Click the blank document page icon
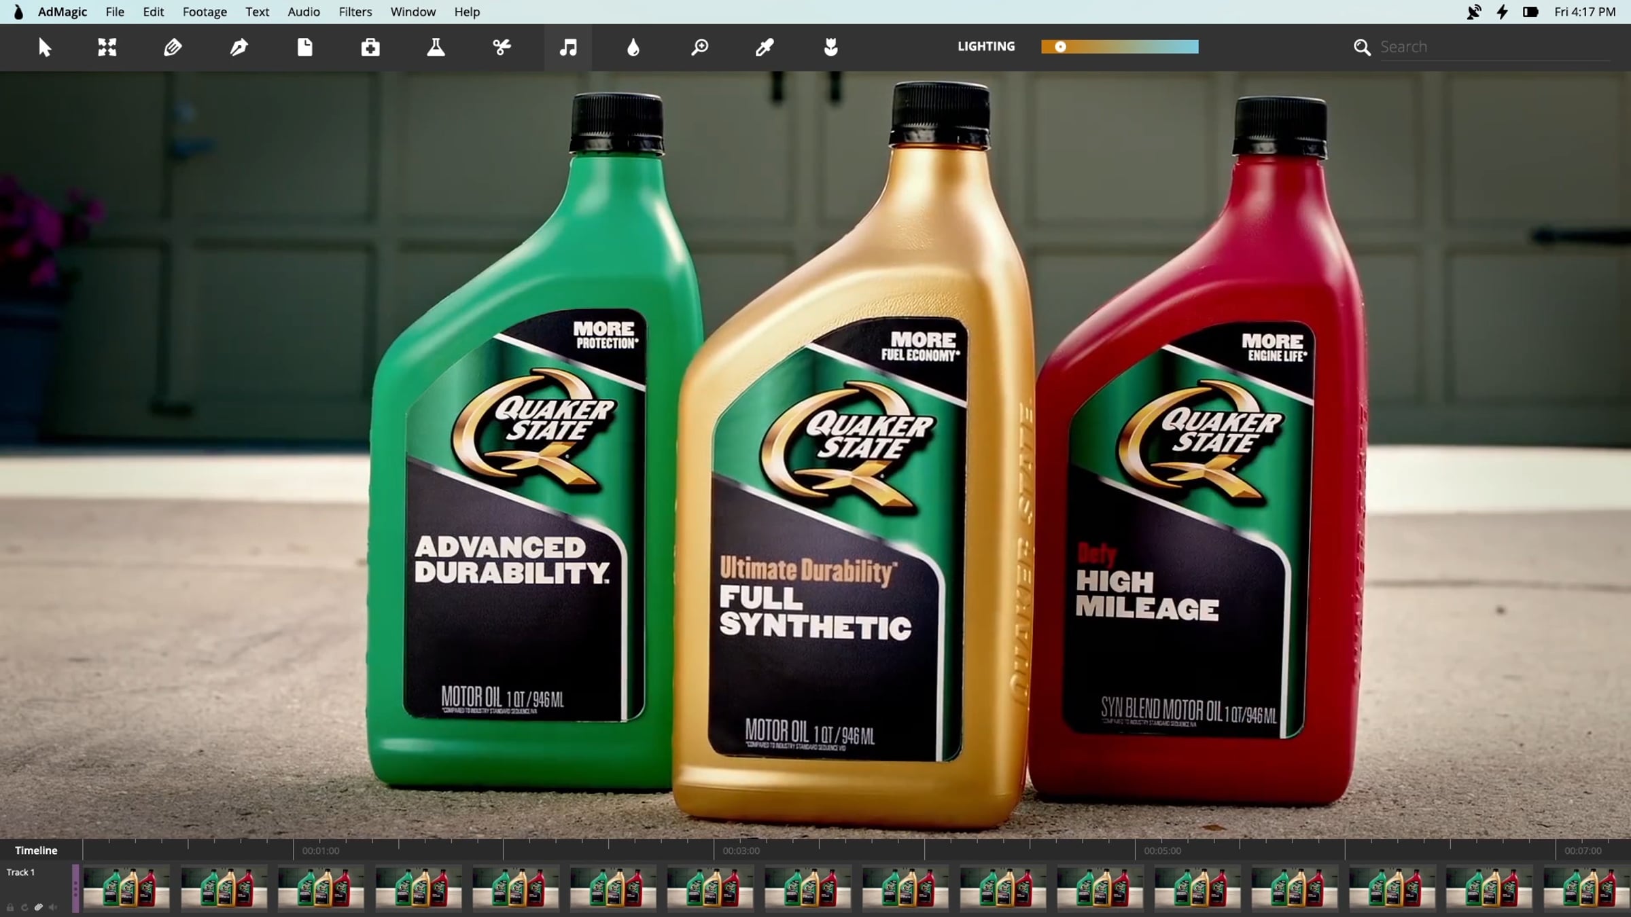The height and width of the screenshot is (917, 1631). tap(304, 47)
